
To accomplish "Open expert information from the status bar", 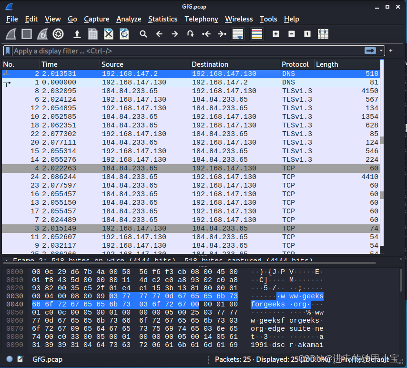I will tap(9, 359).
